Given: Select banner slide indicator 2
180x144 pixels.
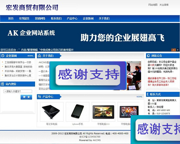Looking at the screenshot, I should coord(178,50).
